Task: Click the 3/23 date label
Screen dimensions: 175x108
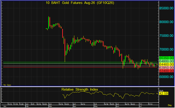Action: click(67, 104)
